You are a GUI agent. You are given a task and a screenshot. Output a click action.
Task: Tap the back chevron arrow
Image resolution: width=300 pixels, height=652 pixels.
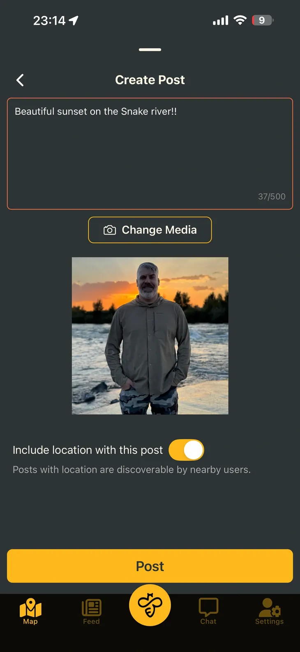[x=20, y=80]
